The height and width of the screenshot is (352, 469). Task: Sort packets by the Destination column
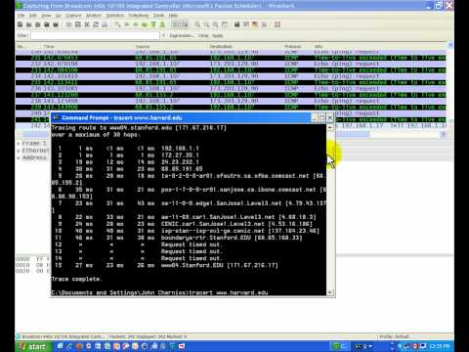[x=221, y=46]
